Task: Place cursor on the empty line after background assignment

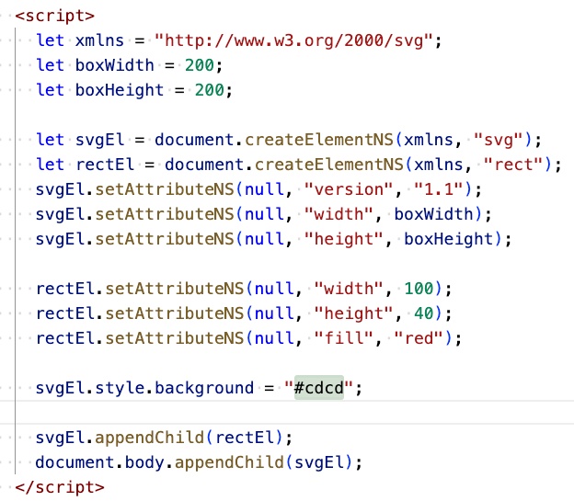Action: pos(287,413)
